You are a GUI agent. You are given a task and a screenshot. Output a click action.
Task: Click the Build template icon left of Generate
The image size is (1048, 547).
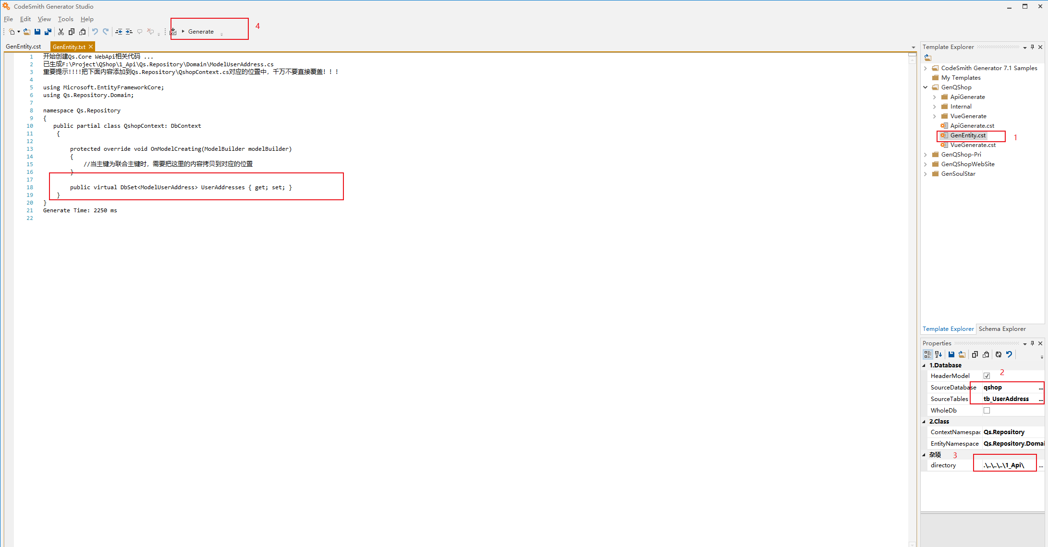(173, 32)
